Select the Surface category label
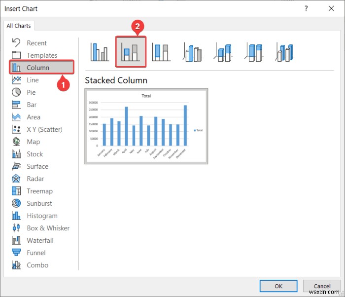Image resolution: width=345 pixels, height=297 pixels. [x=37, y=166]
